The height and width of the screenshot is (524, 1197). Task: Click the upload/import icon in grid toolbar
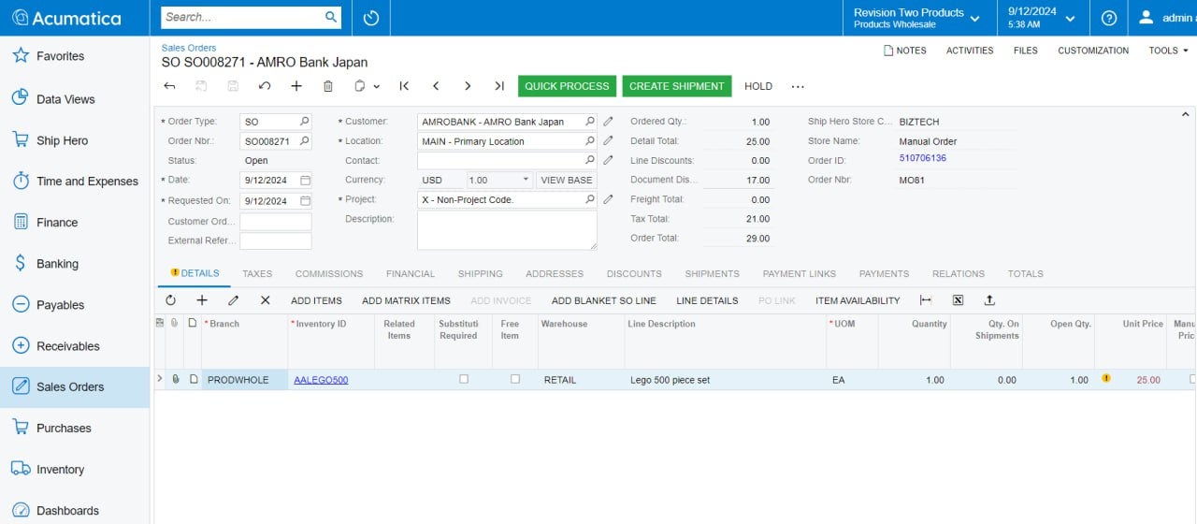coord(989,300)
